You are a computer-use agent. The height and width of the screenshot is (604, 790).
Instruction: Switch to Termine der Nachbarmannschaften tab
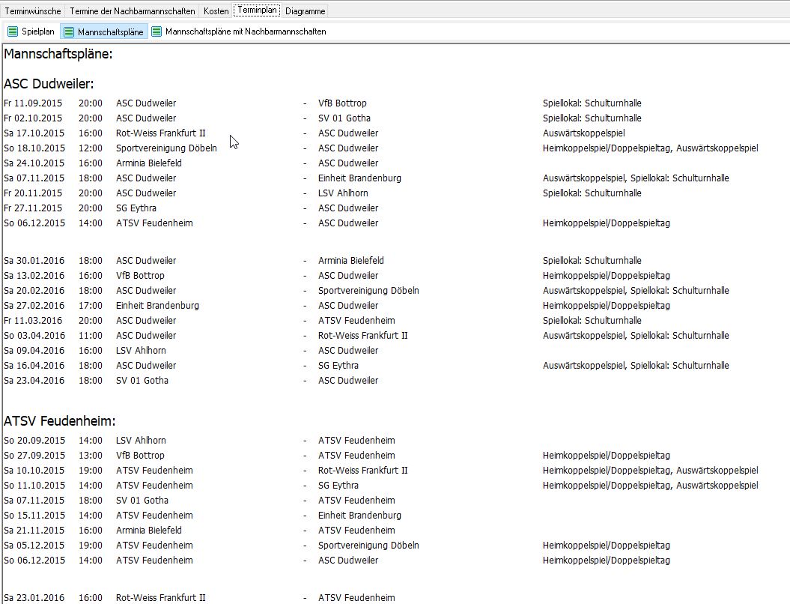(133, 11)
